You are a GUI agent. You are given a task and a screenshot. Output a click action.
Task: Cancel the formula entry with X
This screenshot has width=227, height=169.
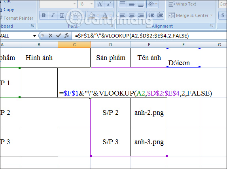(50, 36)
